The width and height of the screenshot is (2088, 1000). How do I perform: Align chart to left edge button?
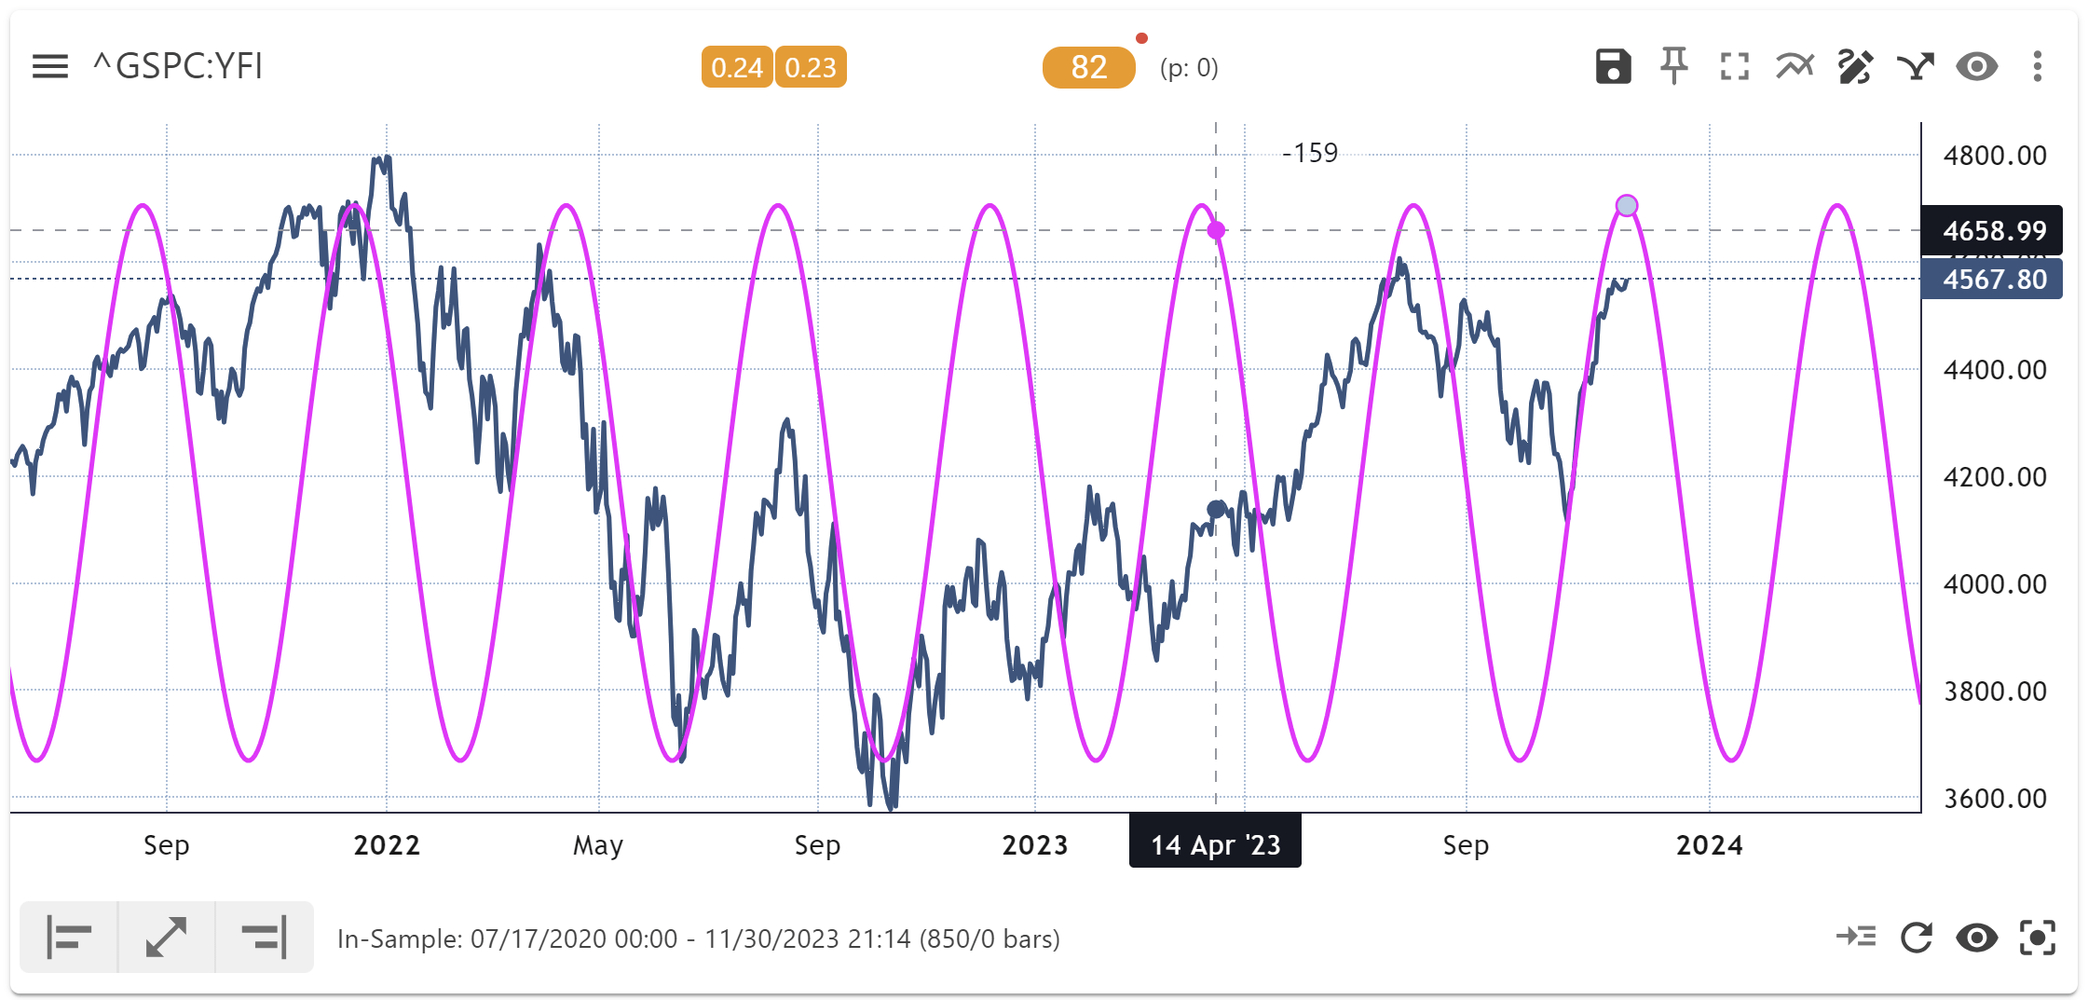coord(69,937)
